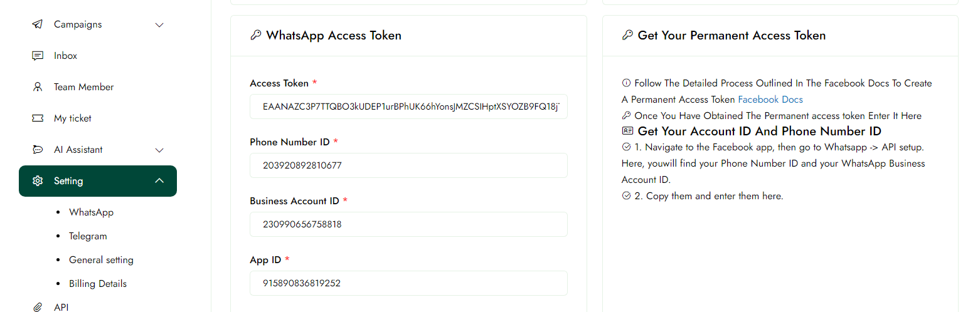Click the API paperclip icon
This screenshot has width=963, height=312.
click(38, 307)
